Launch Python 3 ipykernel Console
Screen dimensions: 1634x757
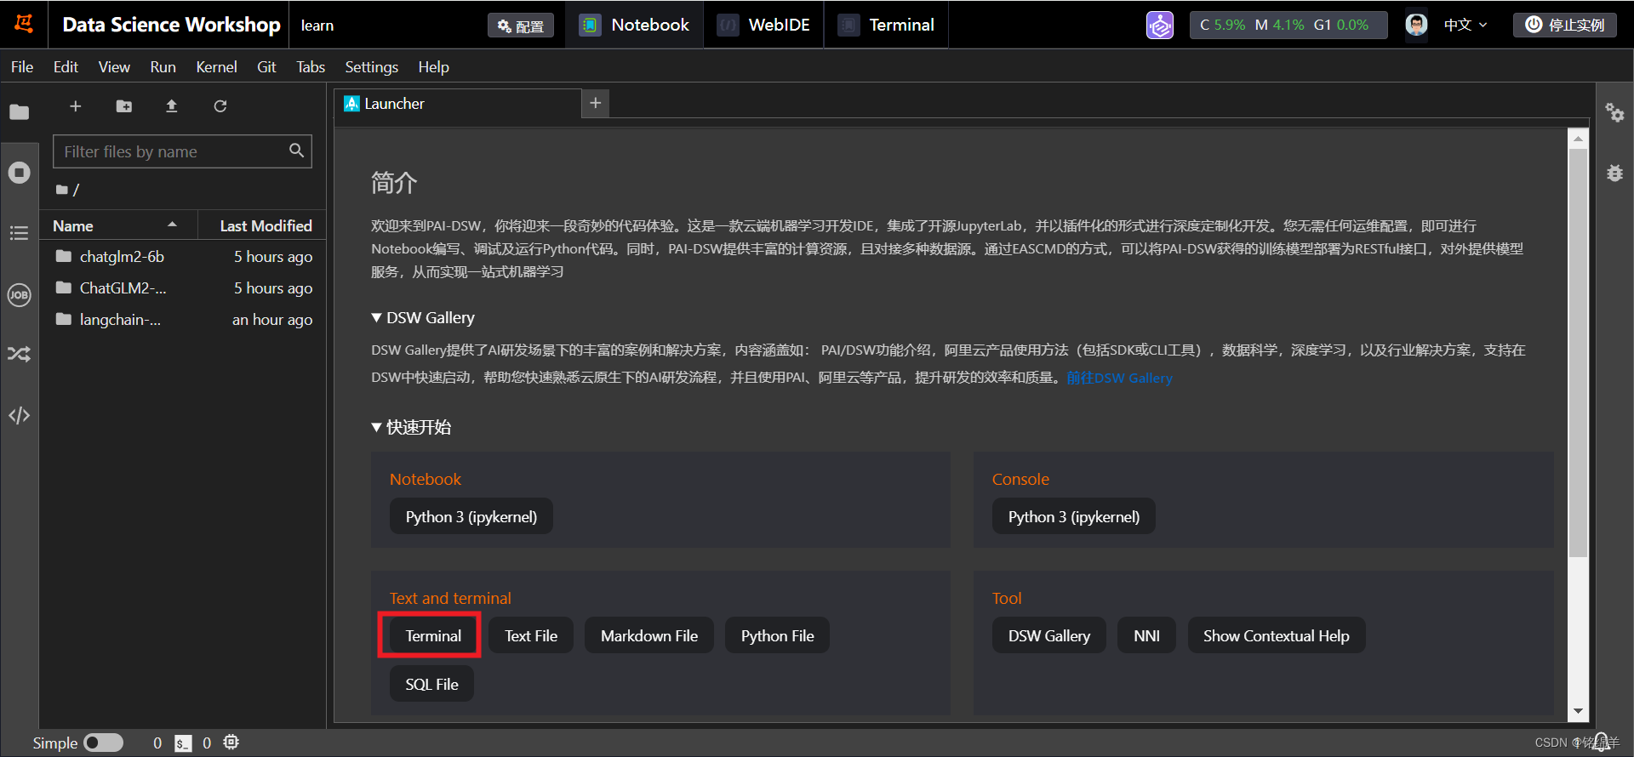click(1074, 516)
